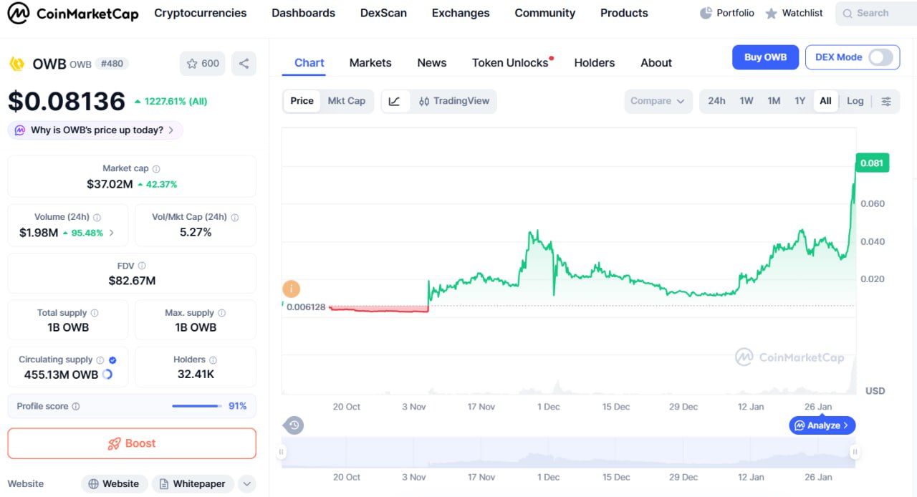Open Products menu

point(624,13)
